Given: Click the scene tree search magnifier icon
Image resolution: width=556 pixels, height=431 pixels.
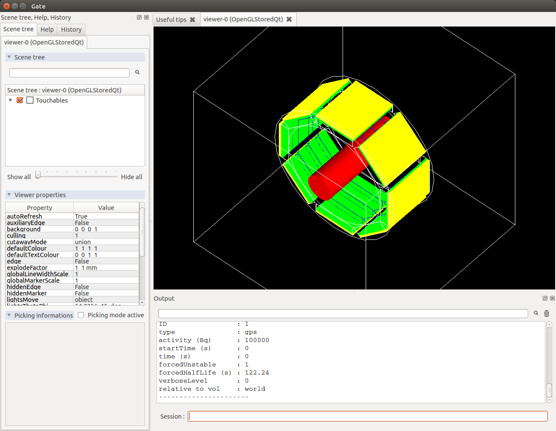Looking at the screenshot, I should click(137, 72).
